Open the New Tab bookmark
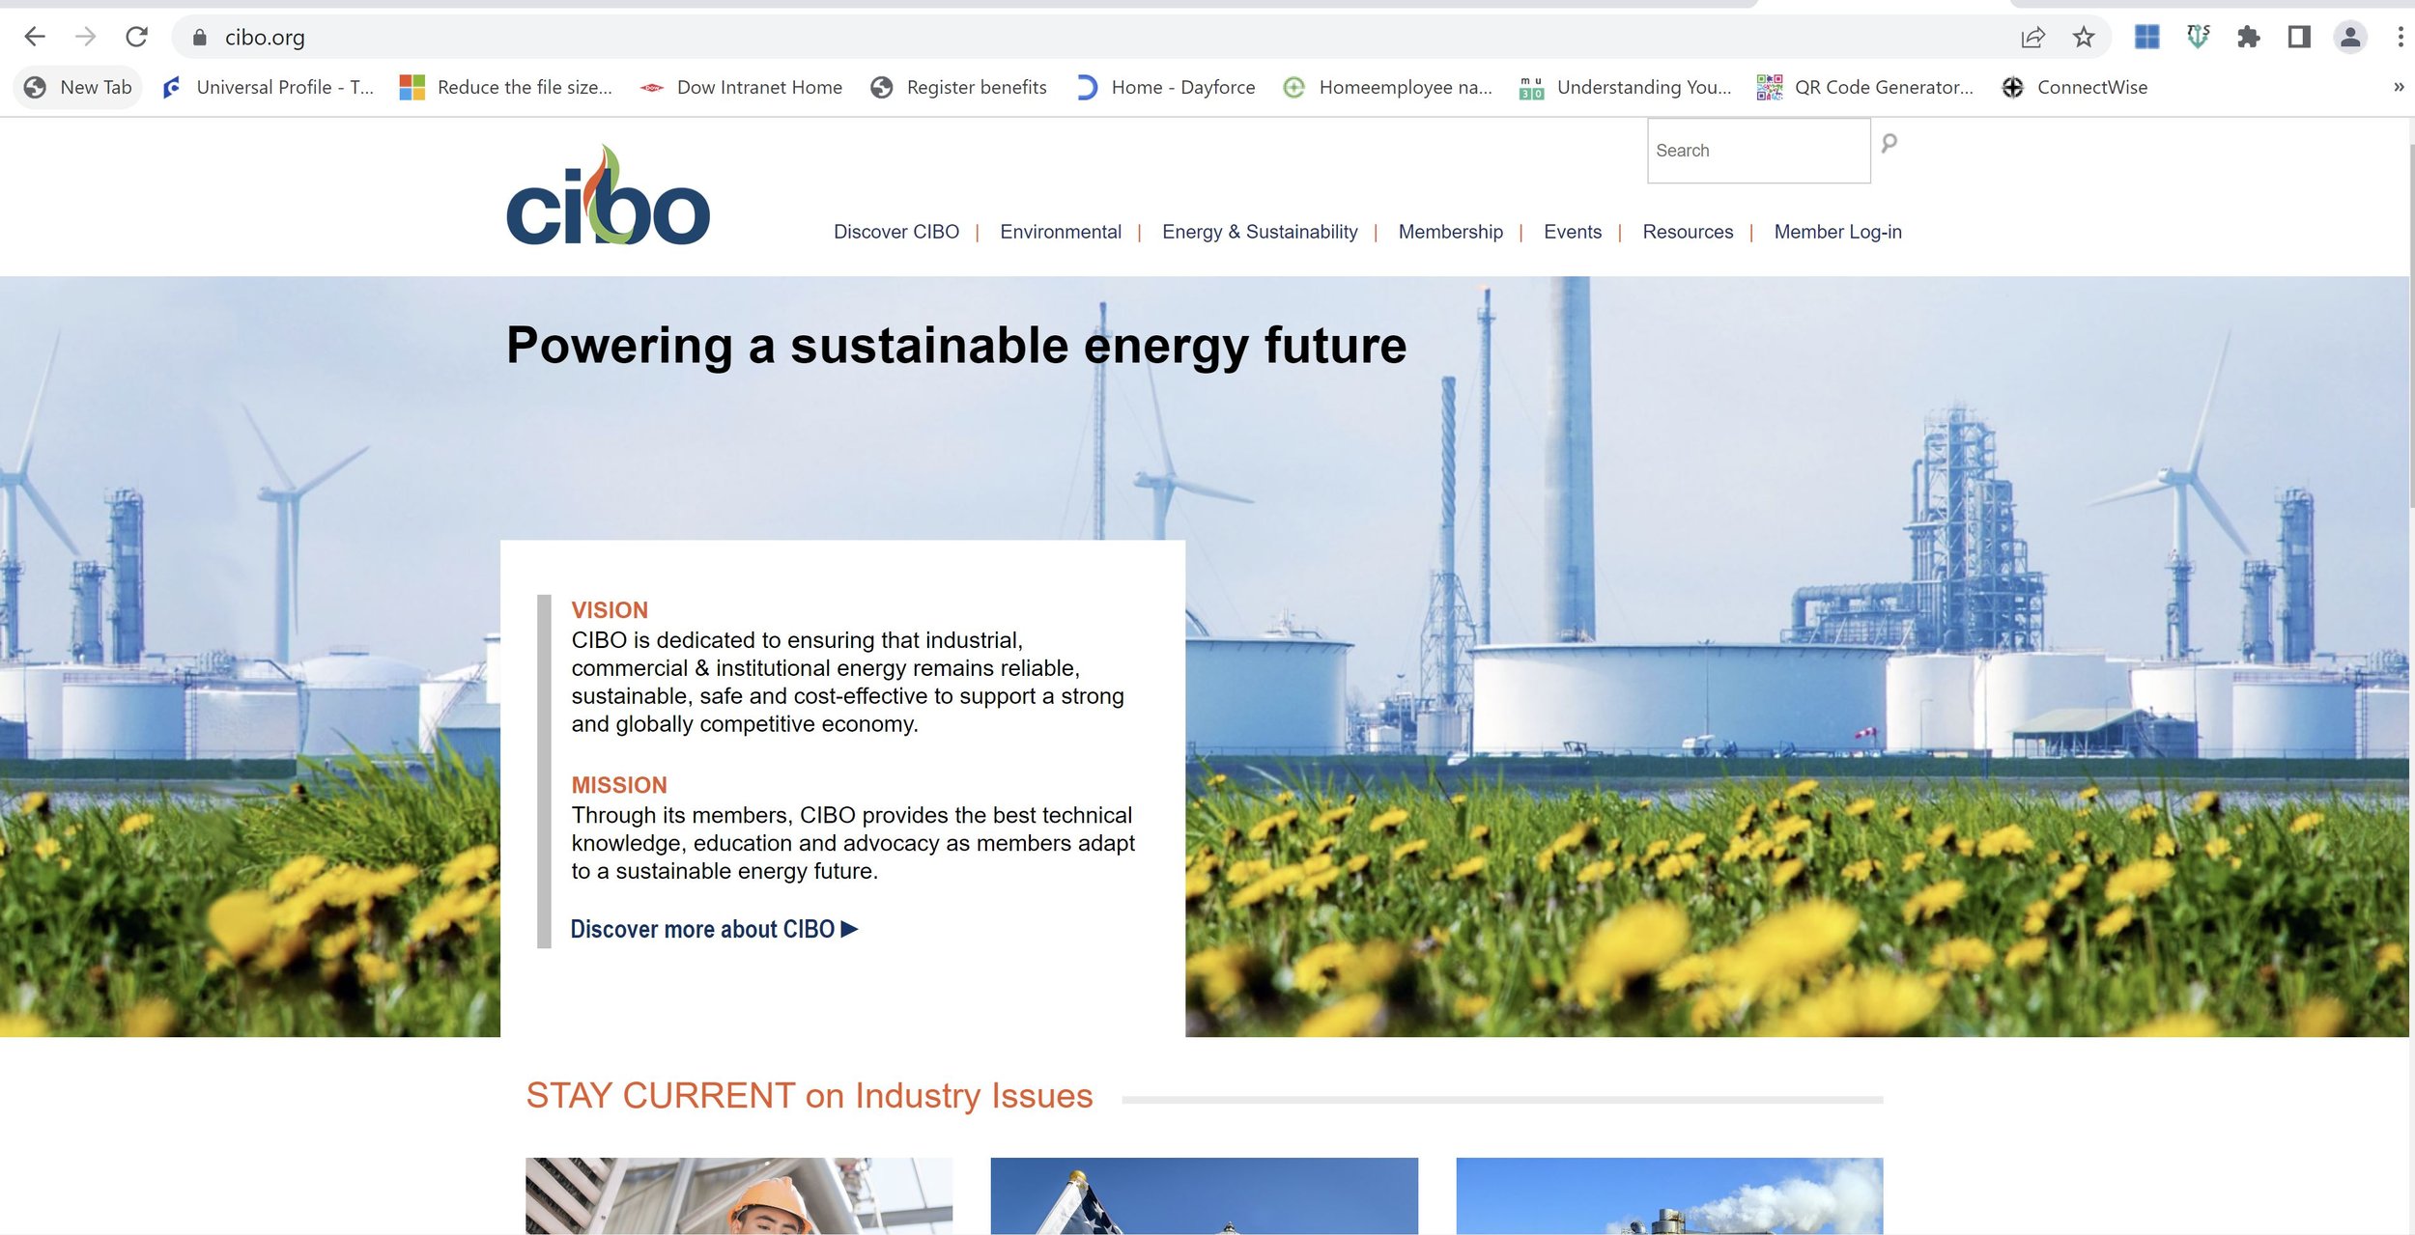Image resolution: width=2415 pixels, height=1235 pixels. 77,88
